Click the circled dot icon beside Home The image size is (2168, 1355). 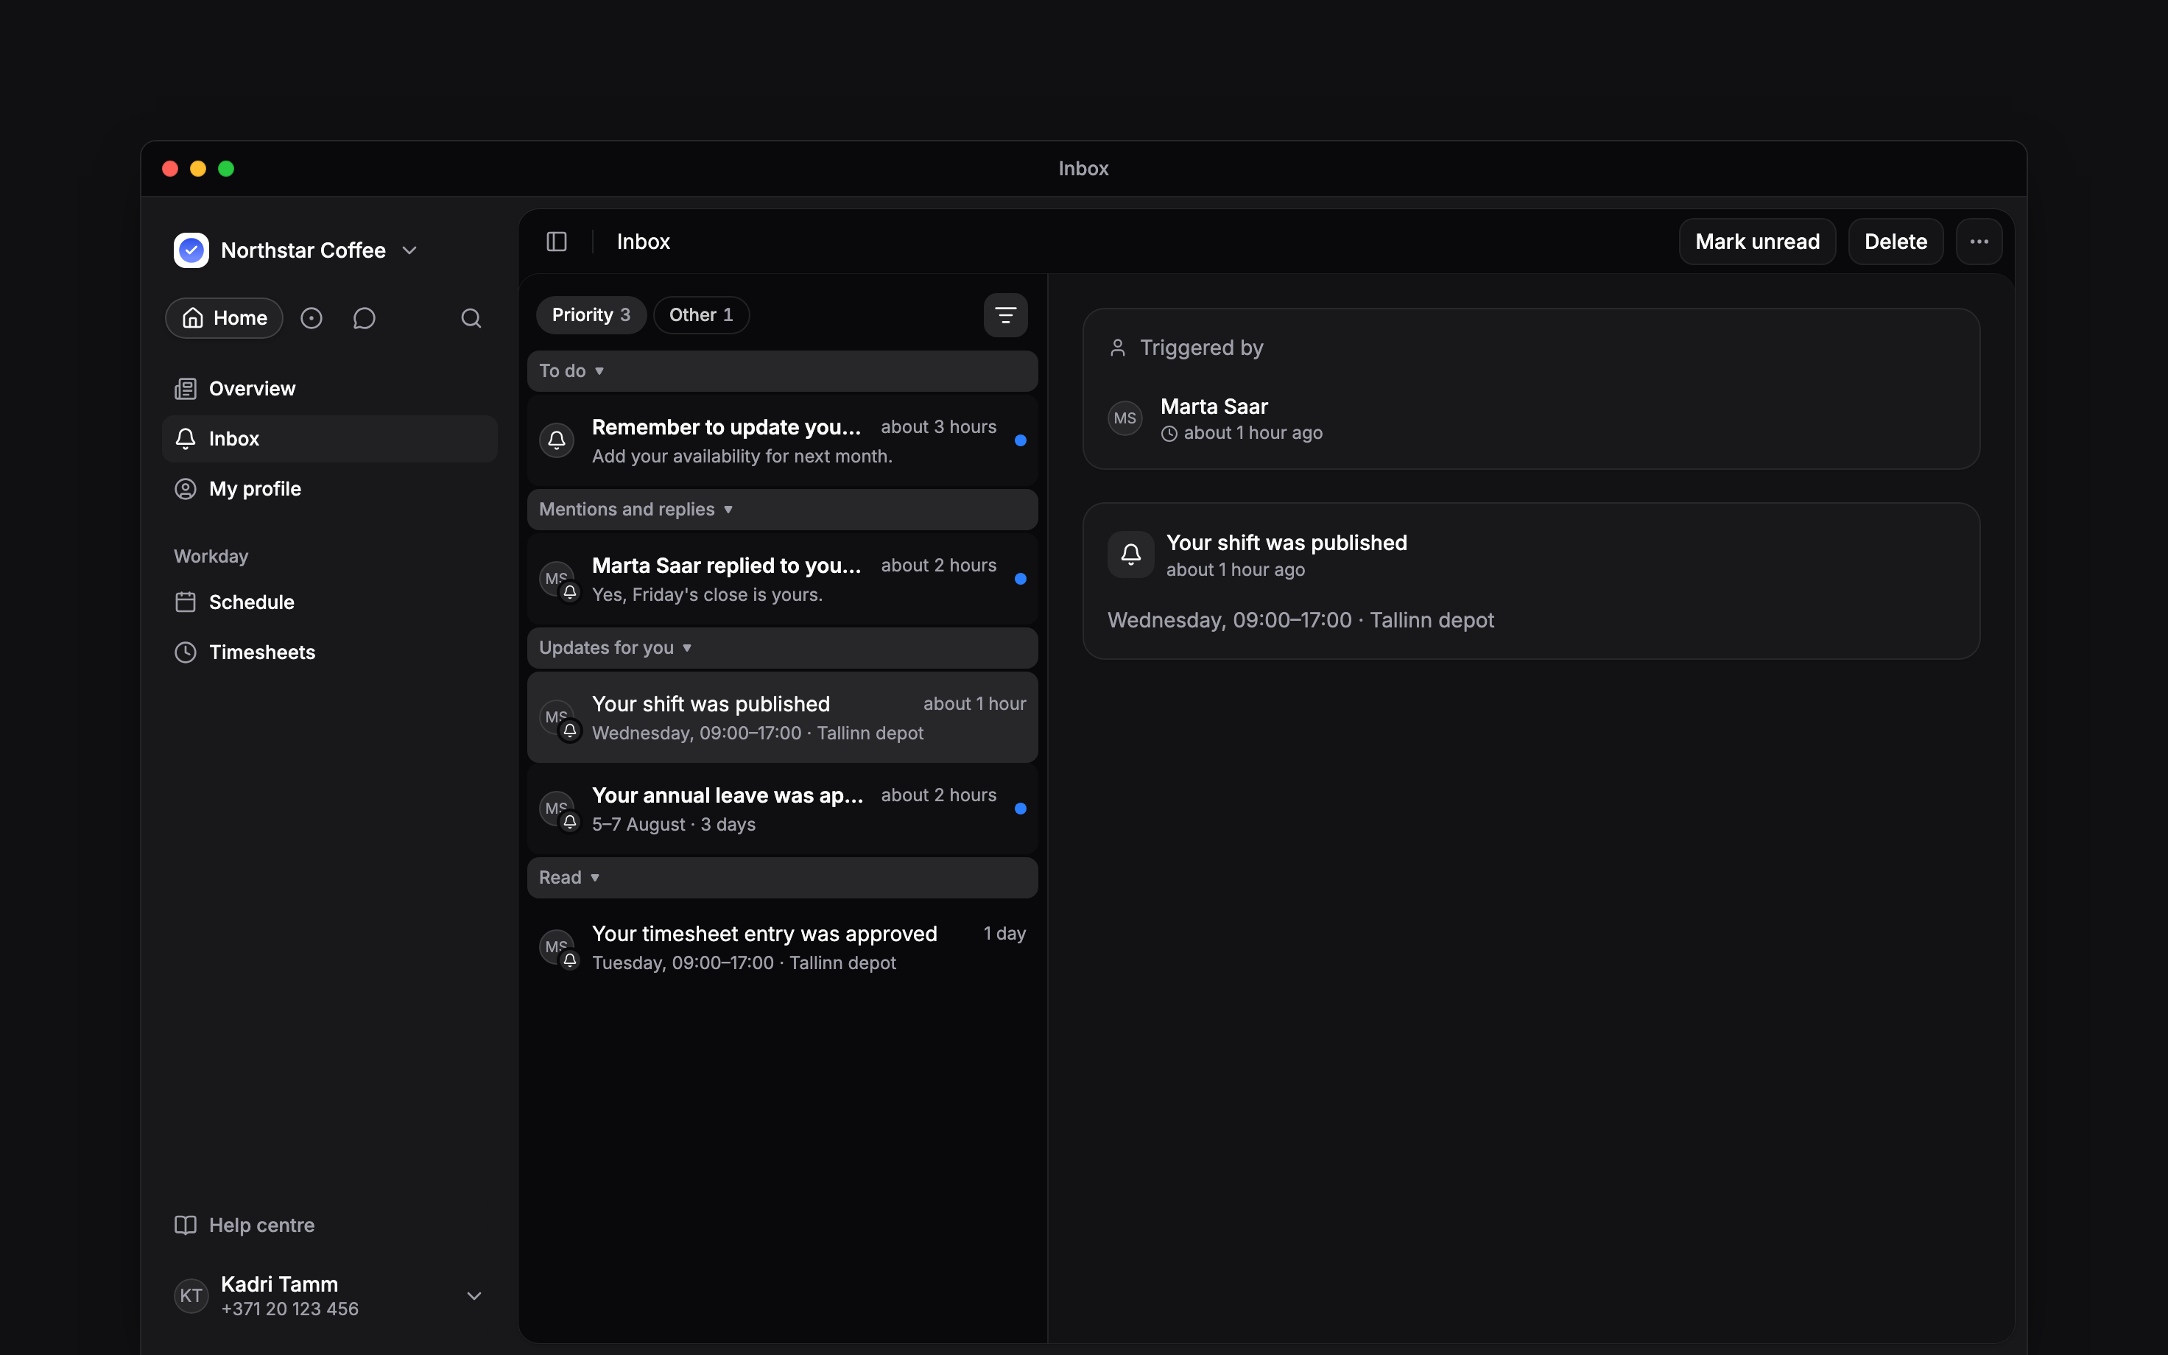311,318
